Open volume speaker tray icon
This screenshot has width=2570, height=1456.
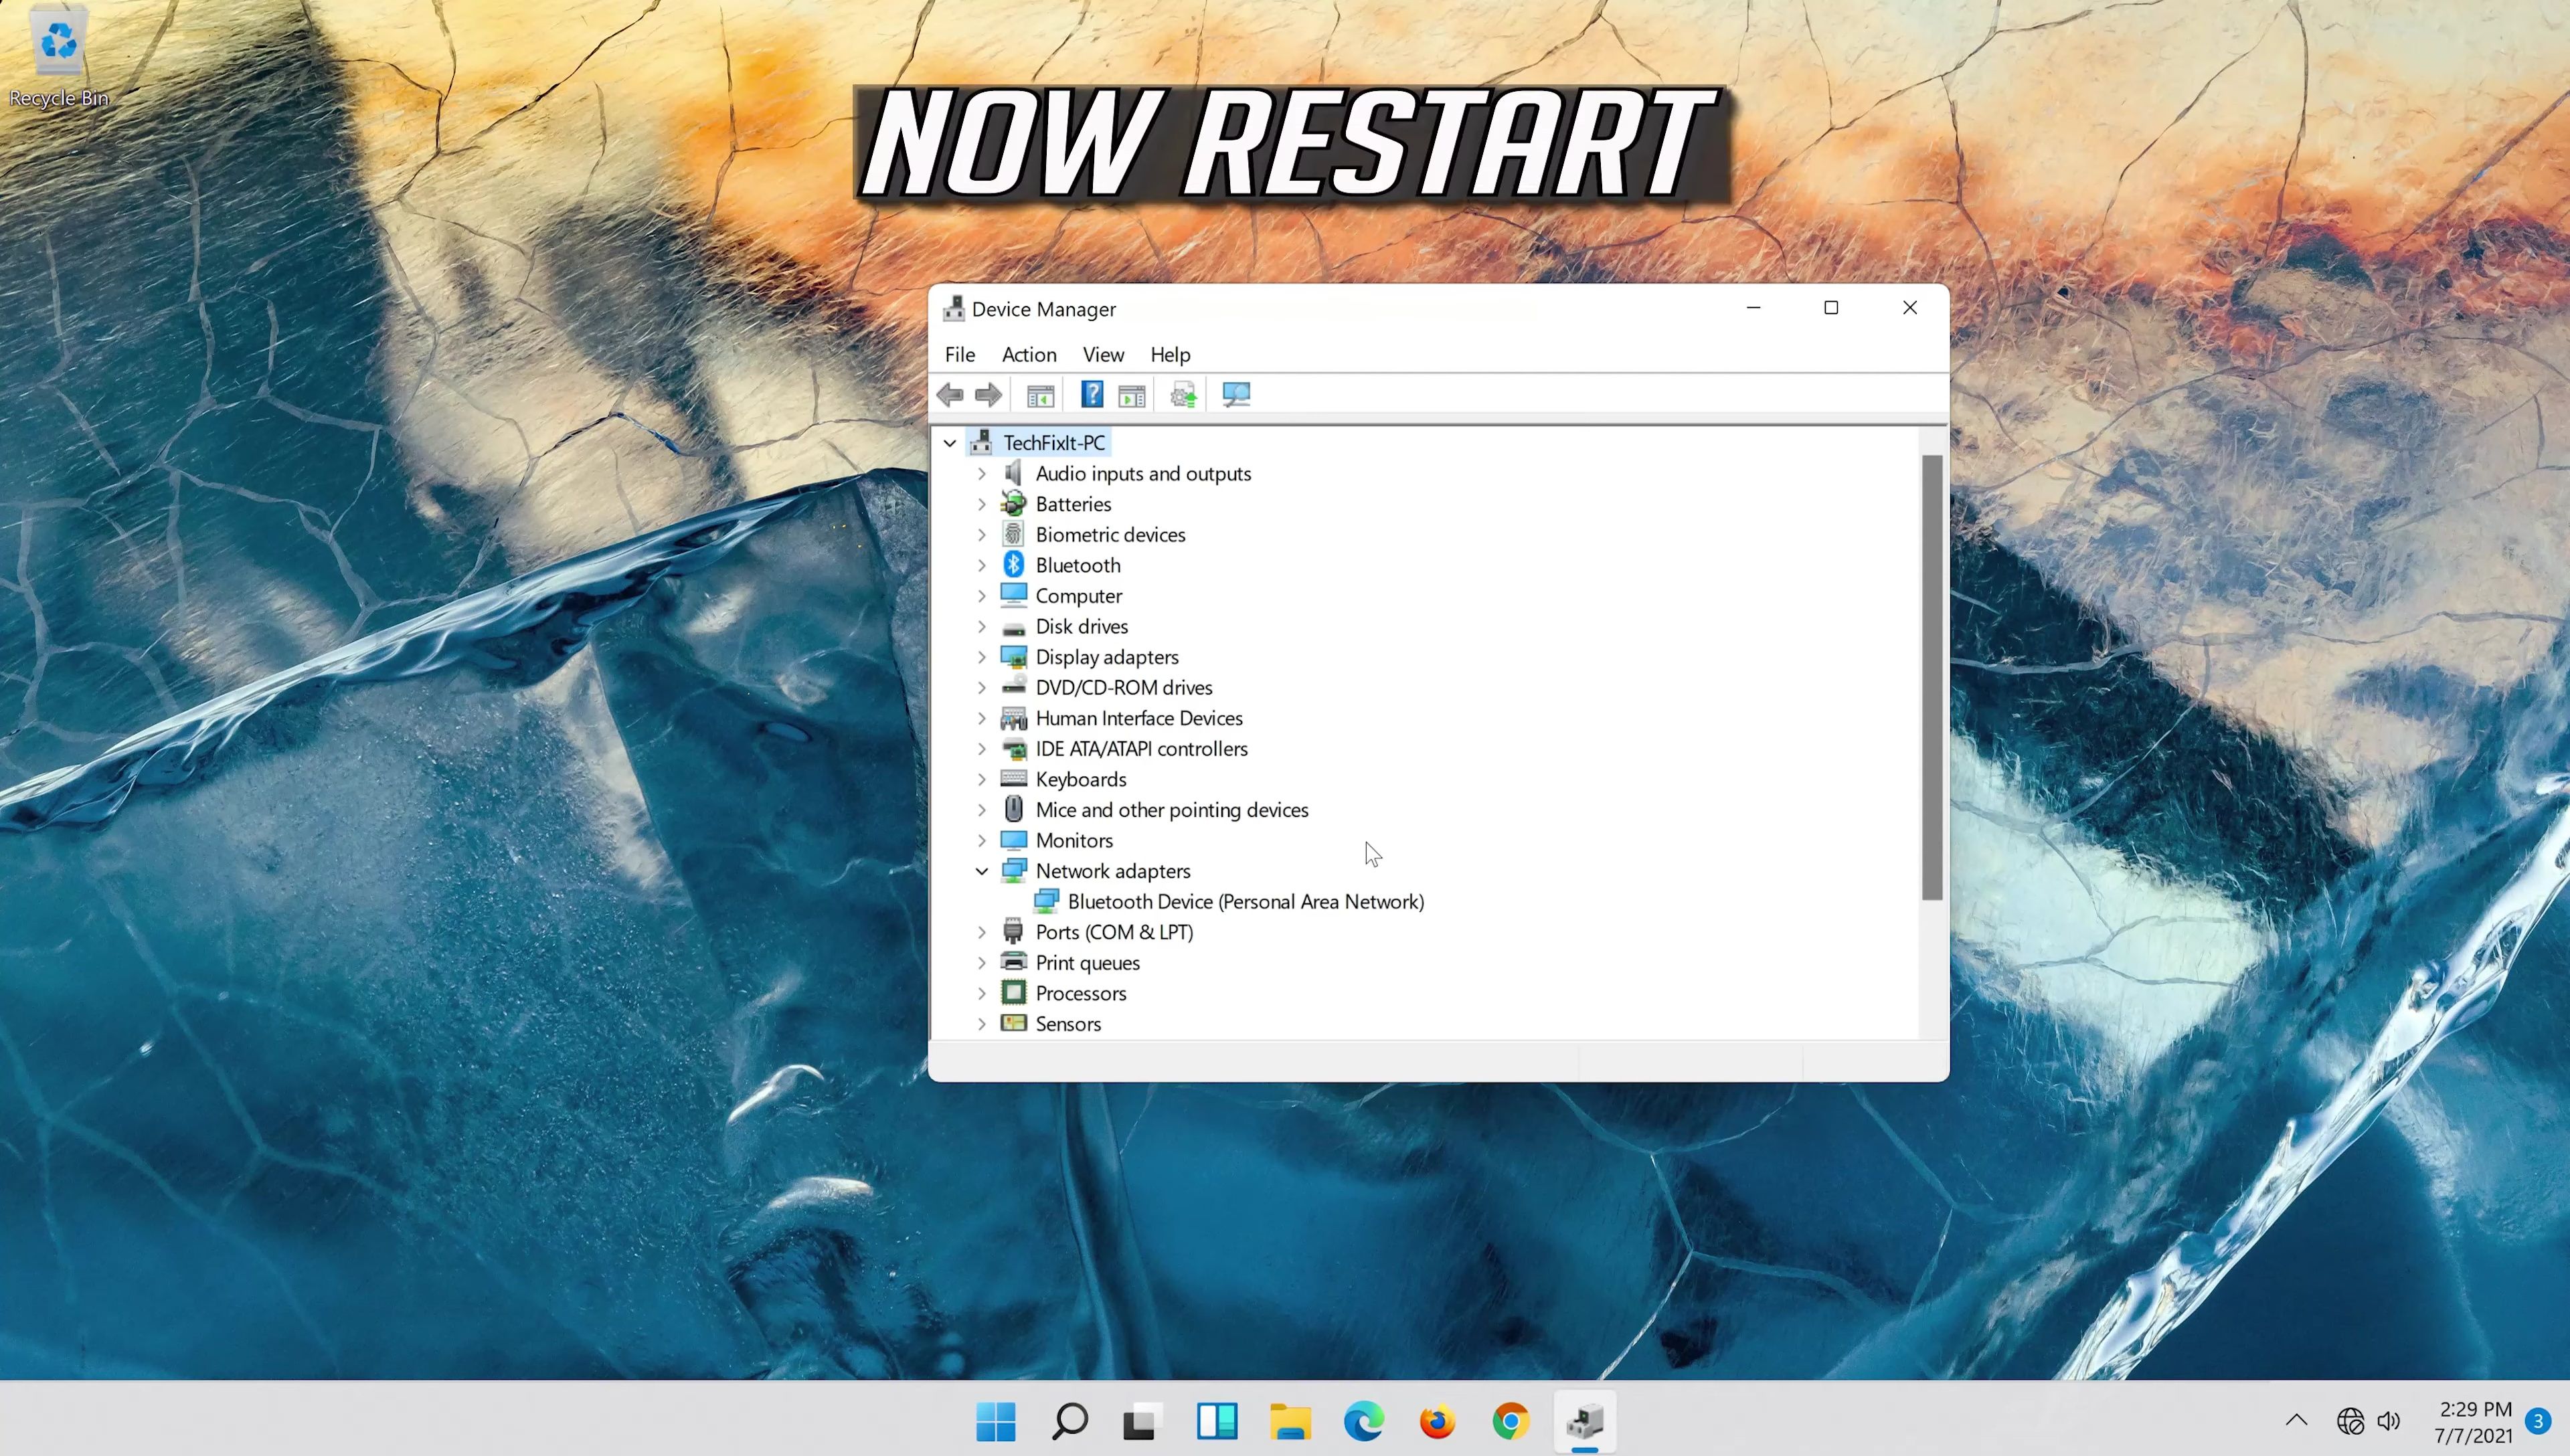tap(2389, 1421)
